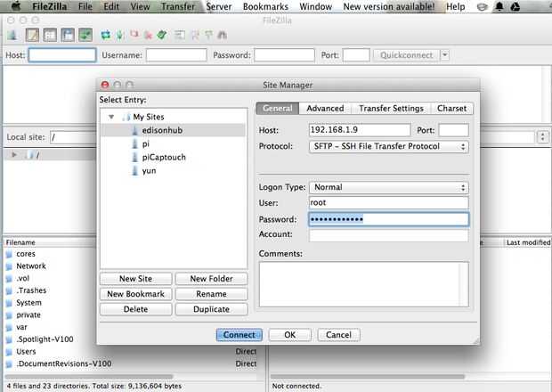Click the Connect button
552x392 pixels.
pyautogui.click(x=239, y=335)
